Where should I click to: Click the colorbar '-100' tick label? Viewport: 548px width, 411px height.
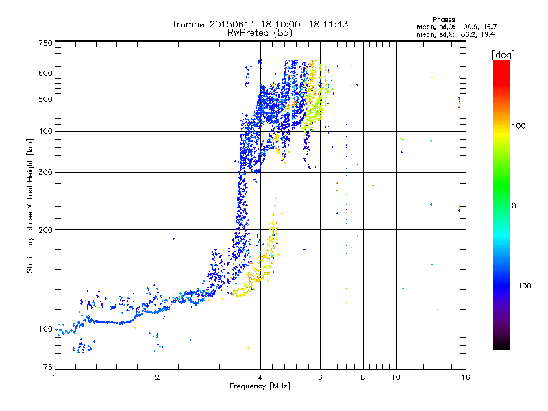click(521, 286)
